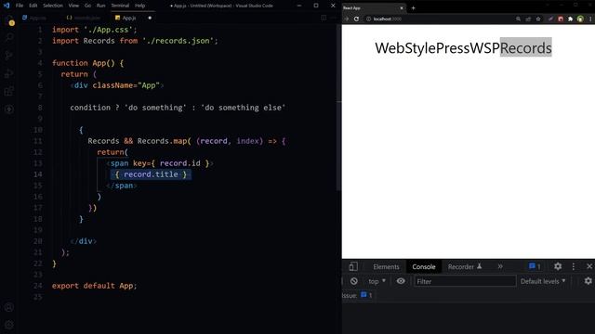Click the selected { record.title } on line 14
The image size is (595, 334).
tap(151, 174)
